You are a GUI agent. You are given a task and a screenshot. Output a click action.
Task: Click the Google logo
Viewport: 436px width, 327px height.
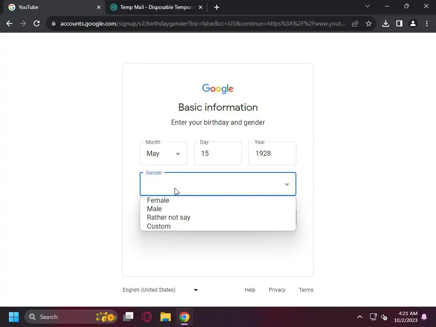pyautogui.click(x=218, y=89)
